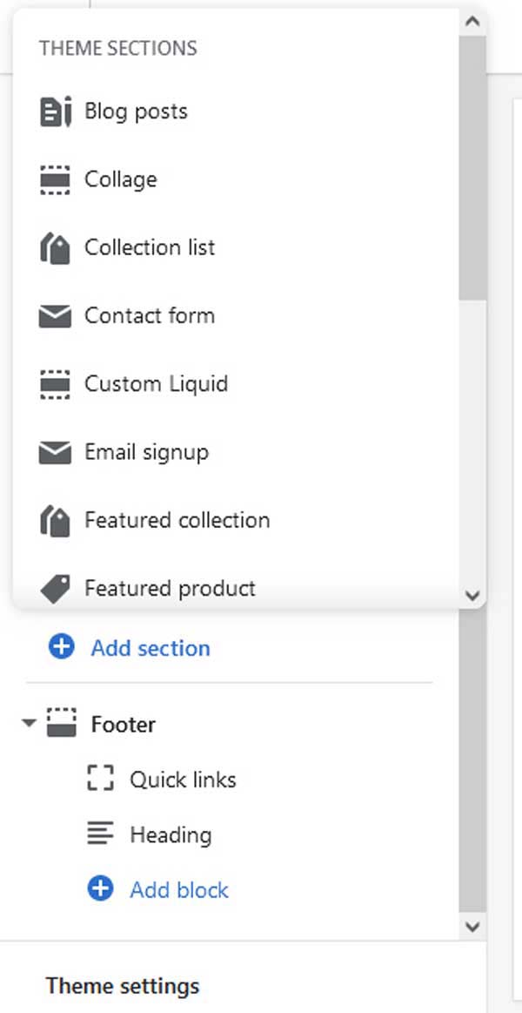Select Custom Liquid from the list
The height and width of the screenshot is (1013, 522).
point(156,384)
